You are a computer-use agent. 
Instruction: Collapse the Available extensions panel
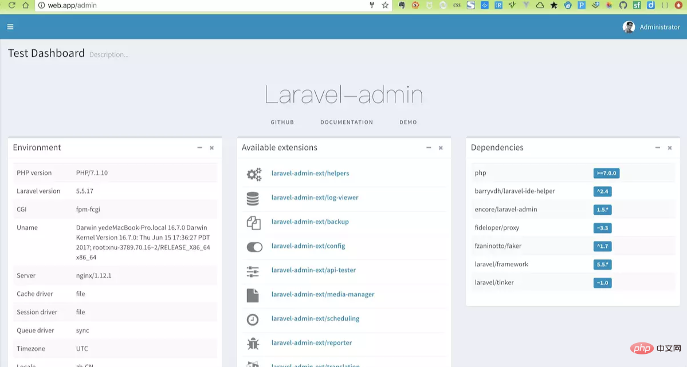pos(429,148)
